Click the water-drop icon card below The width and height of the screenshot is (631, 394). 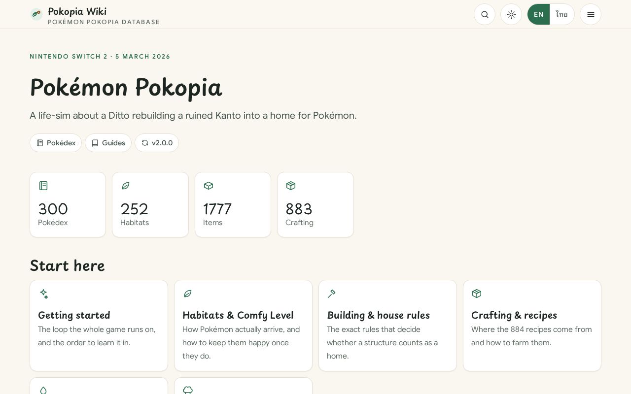(99, 386)
